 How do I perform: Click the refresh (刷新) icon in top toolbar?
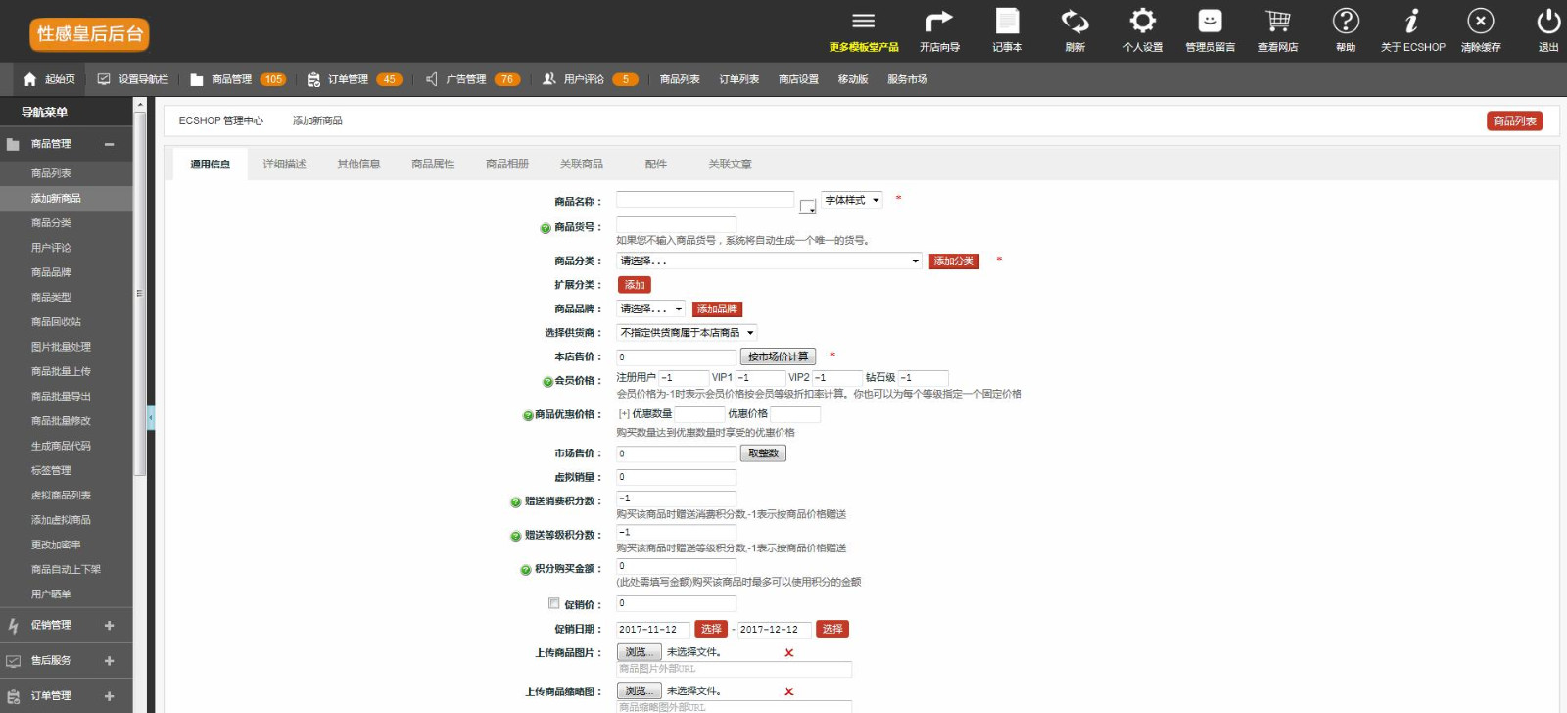pyautogui.click(x=1074, y=22)
